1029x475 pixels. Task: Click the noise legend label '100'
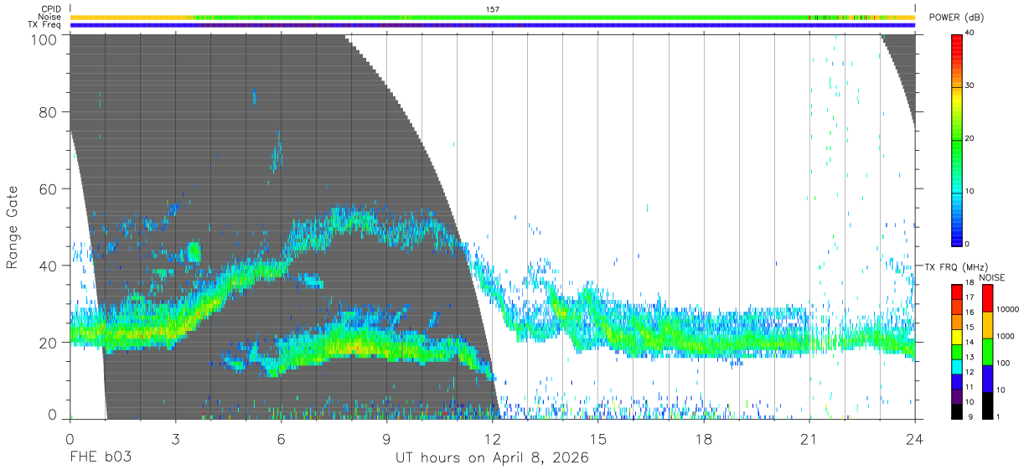coord(1002,363)
